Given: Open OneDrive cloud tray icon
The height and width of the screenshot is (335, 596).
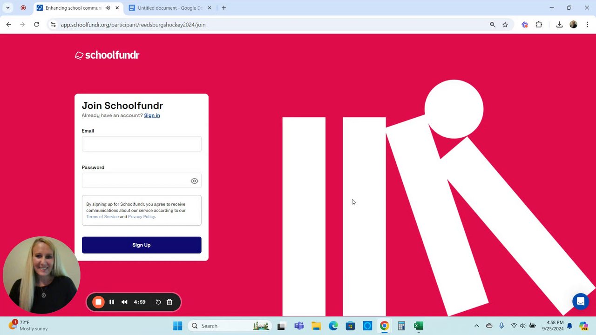Looking at the screenshot, I should [x=489, y=326].
